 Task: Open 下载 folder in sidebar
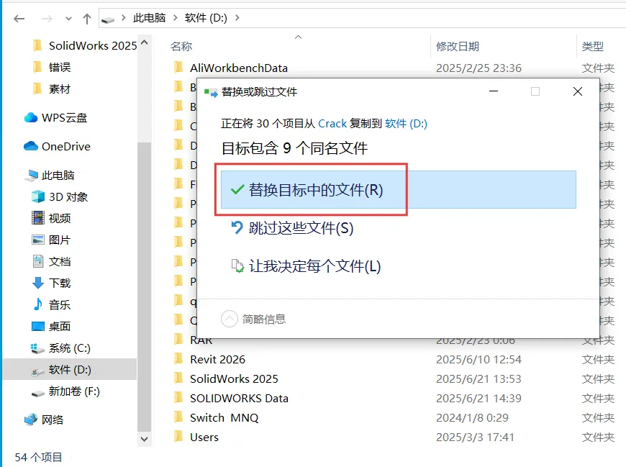(x=52, y=283)
